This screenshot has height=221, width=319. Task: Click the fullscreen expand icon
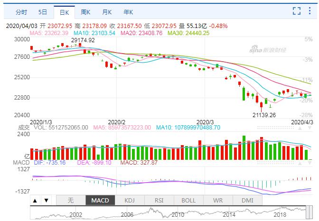[297, 11]
